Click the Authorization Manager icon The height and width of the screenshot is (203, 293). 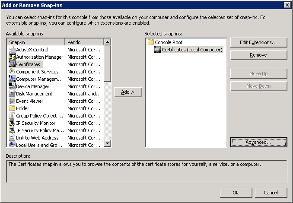pyautogui.click(x=12, y=57)
